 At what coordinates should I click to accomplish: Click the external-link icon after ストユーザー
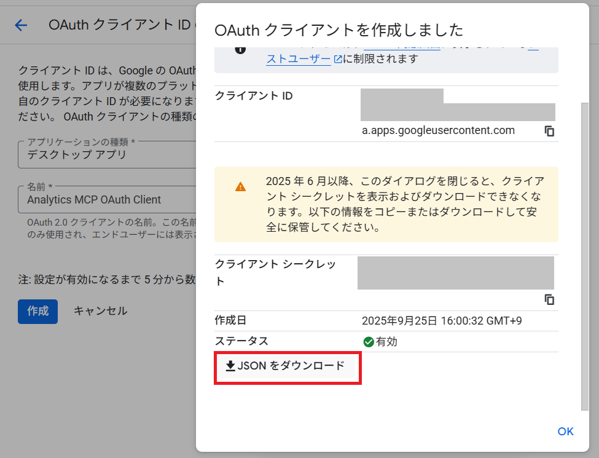(338, 60)
